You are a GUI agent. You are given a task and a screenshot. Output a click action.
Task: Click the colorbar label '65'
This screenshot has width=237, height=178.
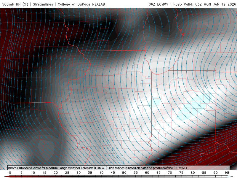pyautogui.click(x=158, y=173)
